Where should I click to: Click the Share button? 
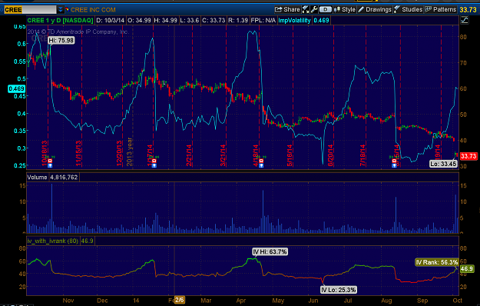pyautogui.click(x=287, y=9)
